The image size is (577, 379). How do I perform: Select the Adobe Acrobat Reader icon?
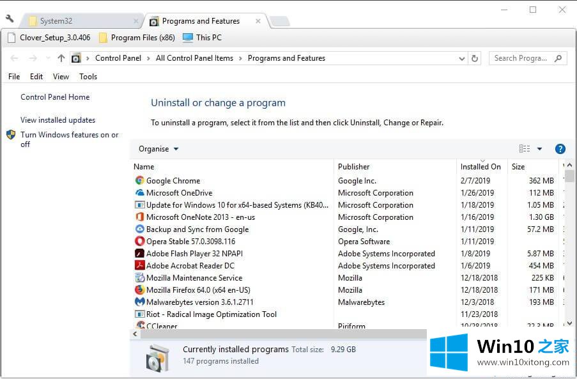pos(139,265)
